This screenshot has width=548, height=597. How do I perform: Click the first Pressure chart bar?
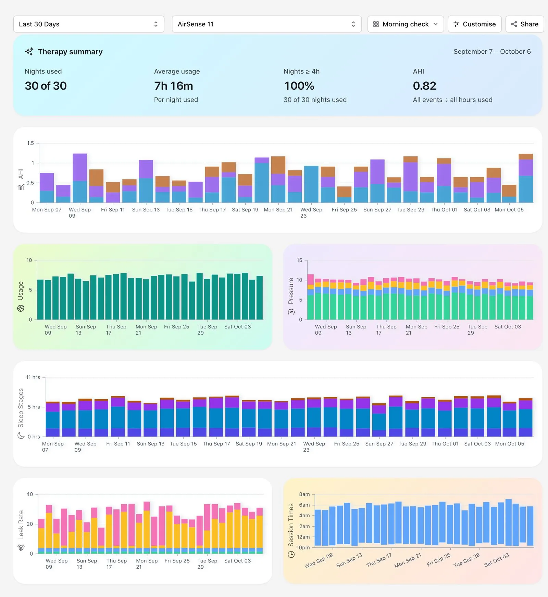tap(311, 297)
